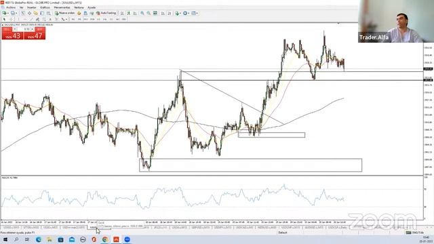This screenshot has height=244, width=434.
Task: Switch to the AUDUSD chart tab
Action: tap(314, 227)
